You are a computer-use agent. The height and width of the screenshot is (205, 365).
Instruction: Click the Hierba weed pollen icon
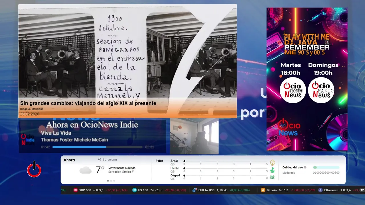point(272,170)
